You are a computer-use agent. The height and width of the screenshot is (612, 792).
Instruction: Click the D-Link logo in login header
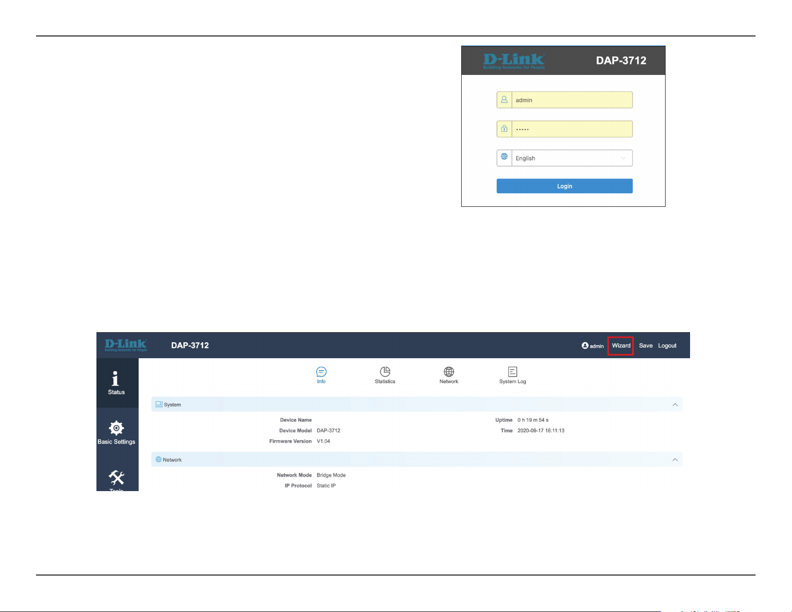pyautogui.click(x=514, y=61)
